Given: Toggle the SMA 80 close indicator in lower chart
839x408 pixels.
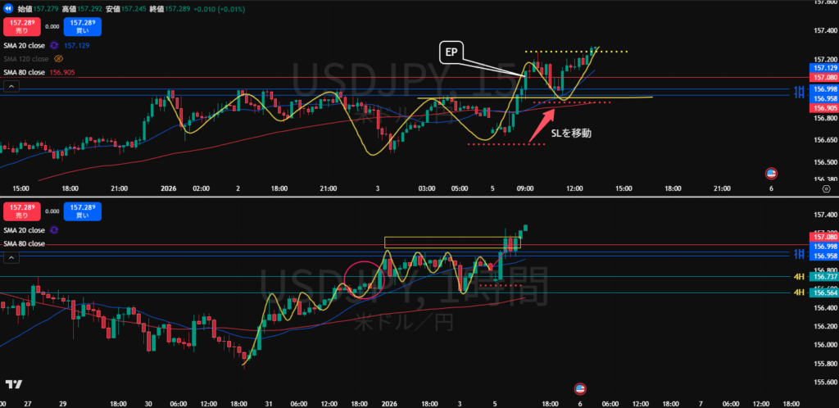Looking at the screenshot, I should point(24,243).
